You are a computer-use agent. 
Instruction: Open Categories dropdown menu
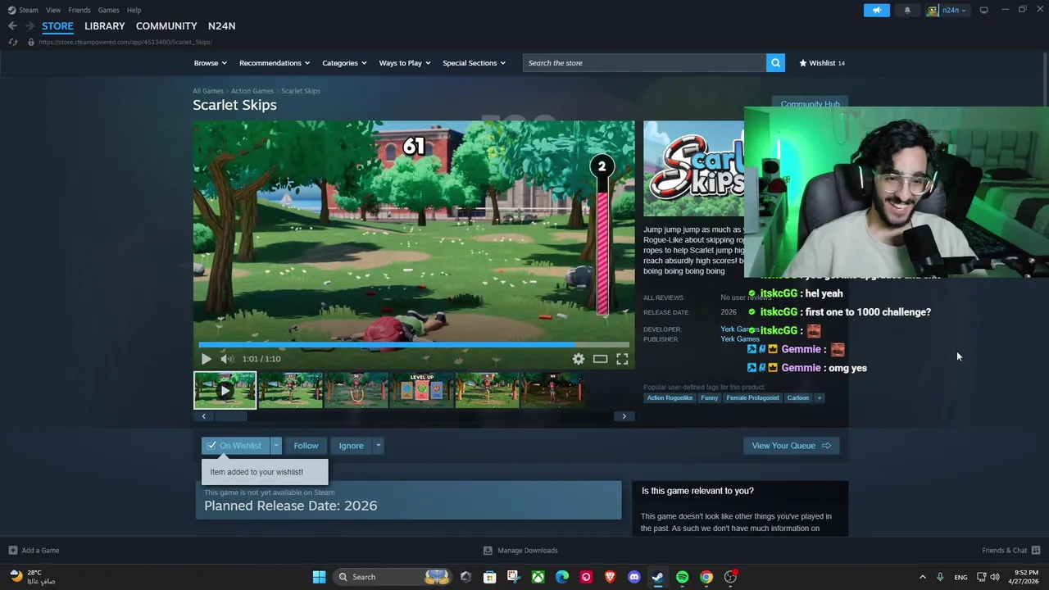click(x=344, y=63)
